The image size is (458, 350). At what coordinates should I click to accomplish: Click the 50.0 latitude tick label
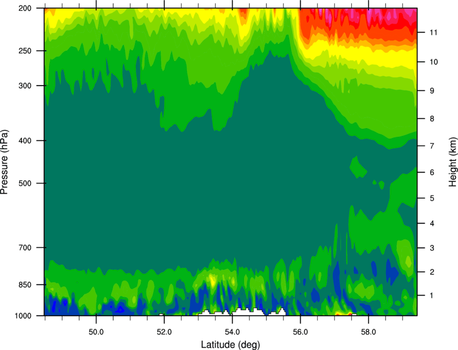click(96, 332)
